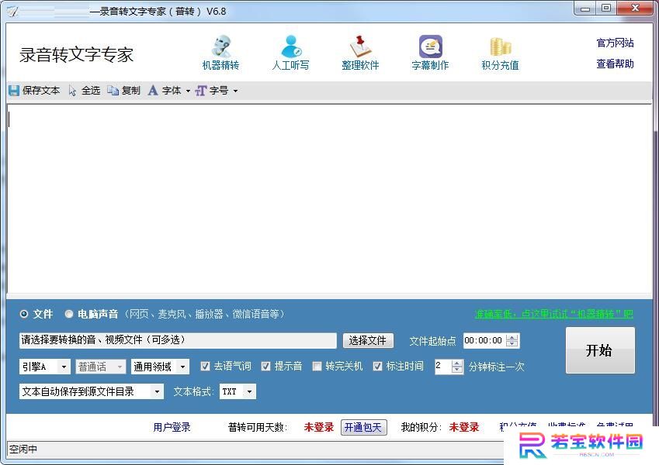Minimize the application window
This screenshot has width=659, height=465.
(x=585, y=9)
